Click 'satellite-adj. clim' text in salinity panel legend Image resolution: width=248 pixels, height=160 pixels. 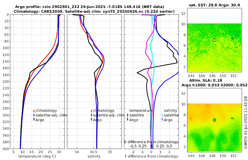109,115
